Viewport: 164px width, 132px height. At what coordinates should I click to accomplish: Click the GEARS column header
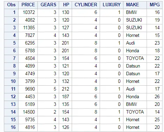coord(48,5)
